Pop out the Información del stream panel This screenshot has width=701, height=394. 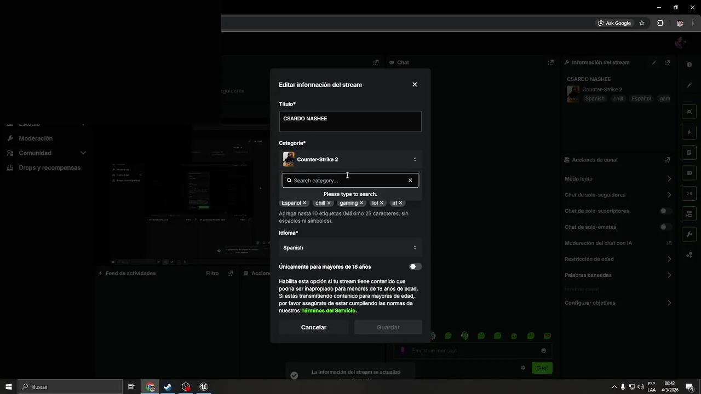[667, 62]
